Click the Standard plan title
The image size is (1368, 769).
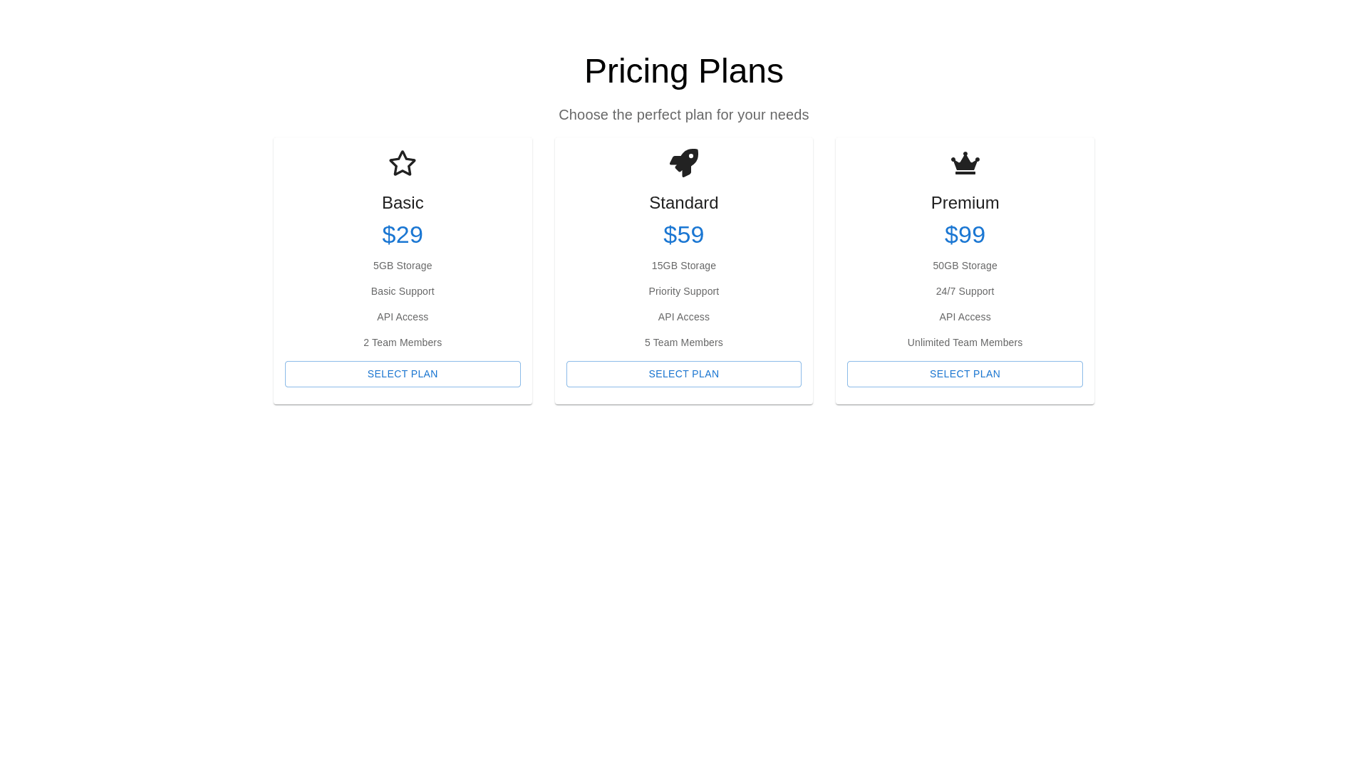[x=684, y=203]
